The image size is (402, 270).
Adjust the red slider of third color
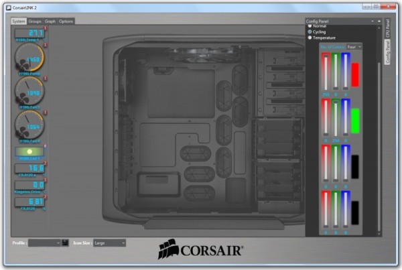click(326, 164)
